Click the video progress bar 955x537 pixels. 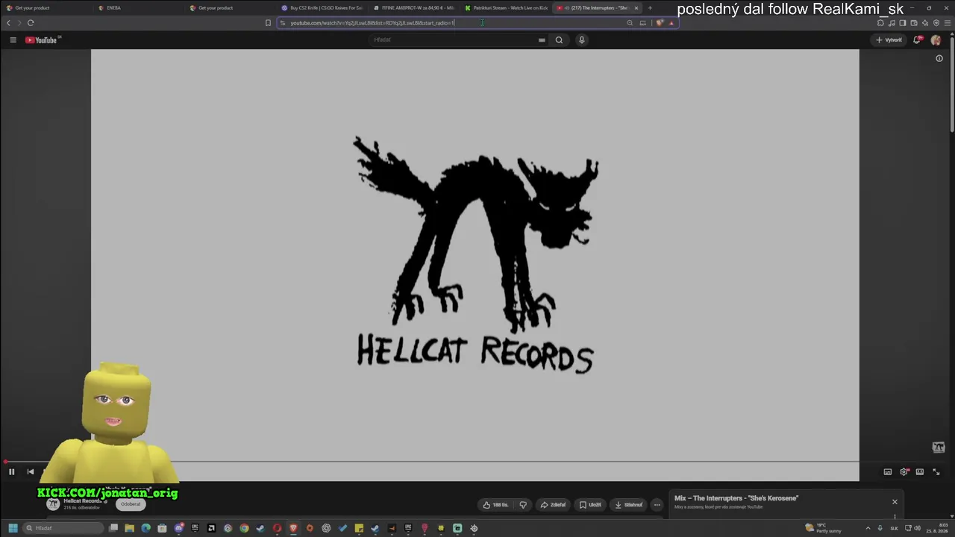pyautogui.click(x=475, y=462)
